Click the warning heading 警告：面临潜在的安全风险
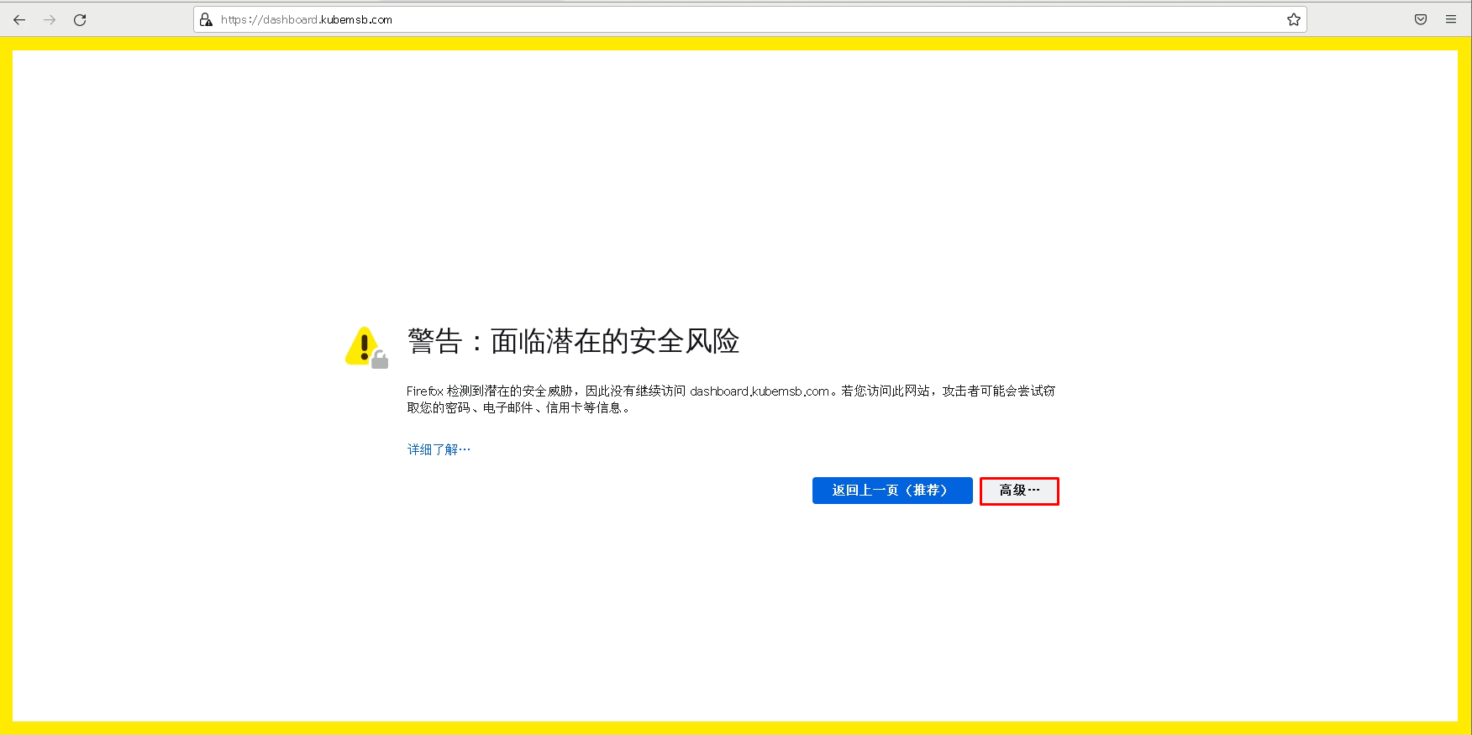The height and width of the screenshot is (735, 1472). pyautogui.click(x=573, y=341)
